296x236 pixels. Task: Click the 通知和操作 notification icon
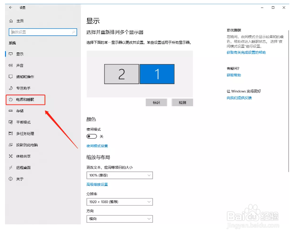(11, 77)
